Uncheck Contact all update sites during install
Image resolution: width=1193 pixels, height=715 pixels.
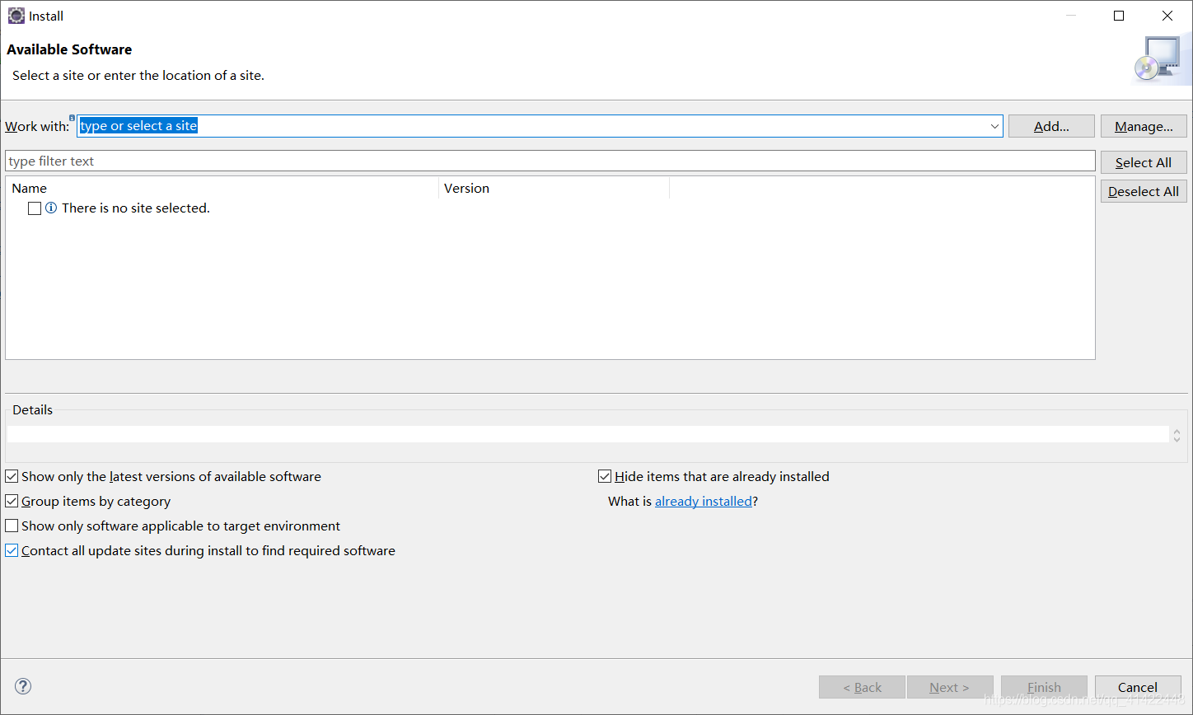(12, 550)
